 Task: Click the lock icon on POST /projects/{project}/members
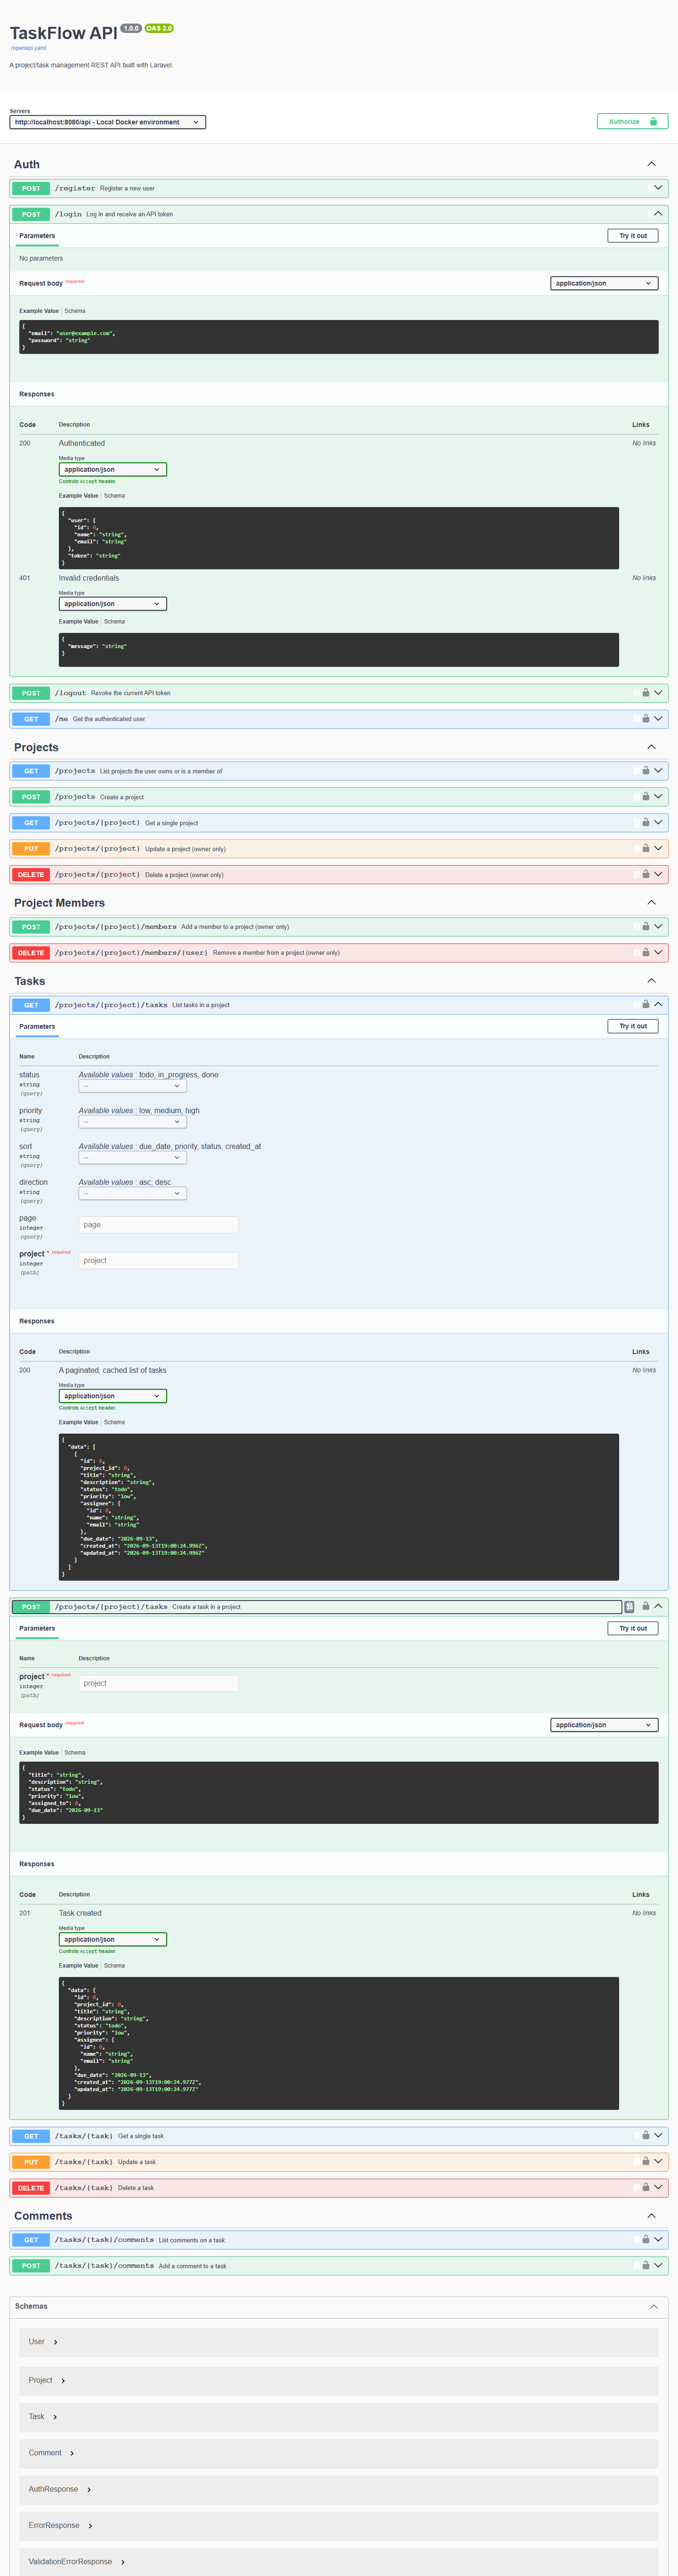tap(645, 927)
